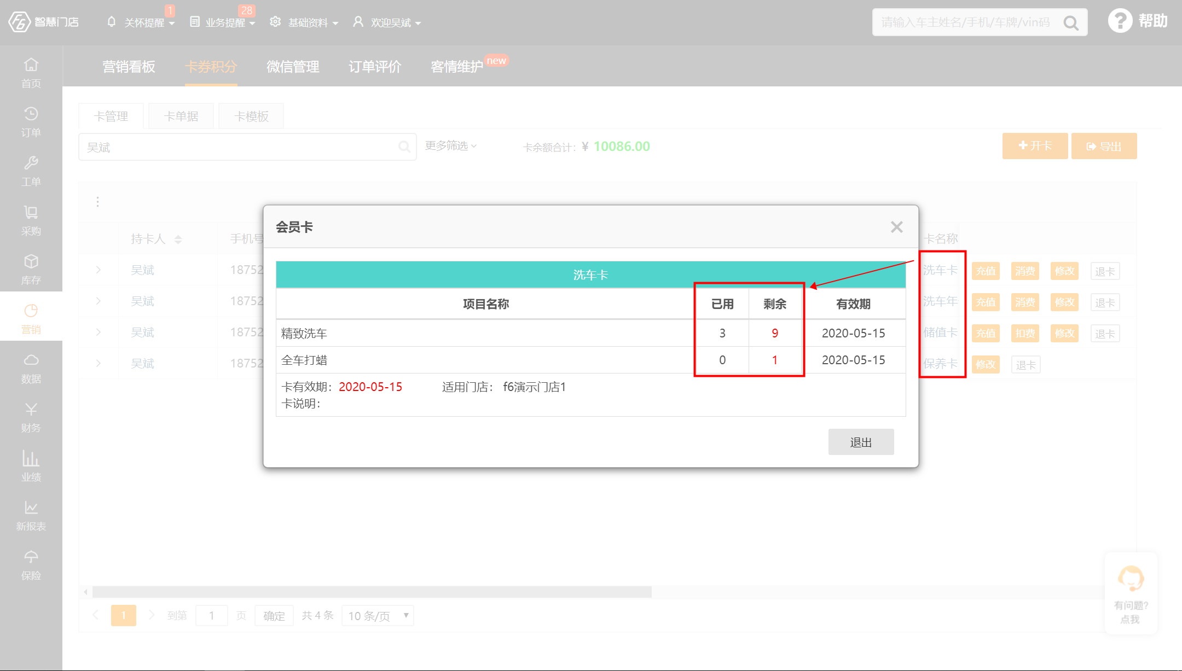This screenshot has height=671, width=1182.
Task: Go to previous page arrow in pagination
Action: tap(95, 615)
